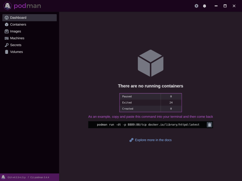This screenshot has height=181, width=242.
Task: Click the CLI podman 3.4.4 version label
Action: pos(40,178)
